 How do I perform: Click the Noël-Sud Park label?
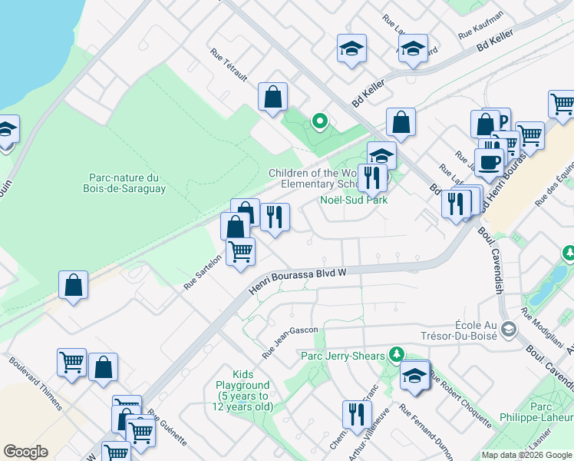point(354,200)
